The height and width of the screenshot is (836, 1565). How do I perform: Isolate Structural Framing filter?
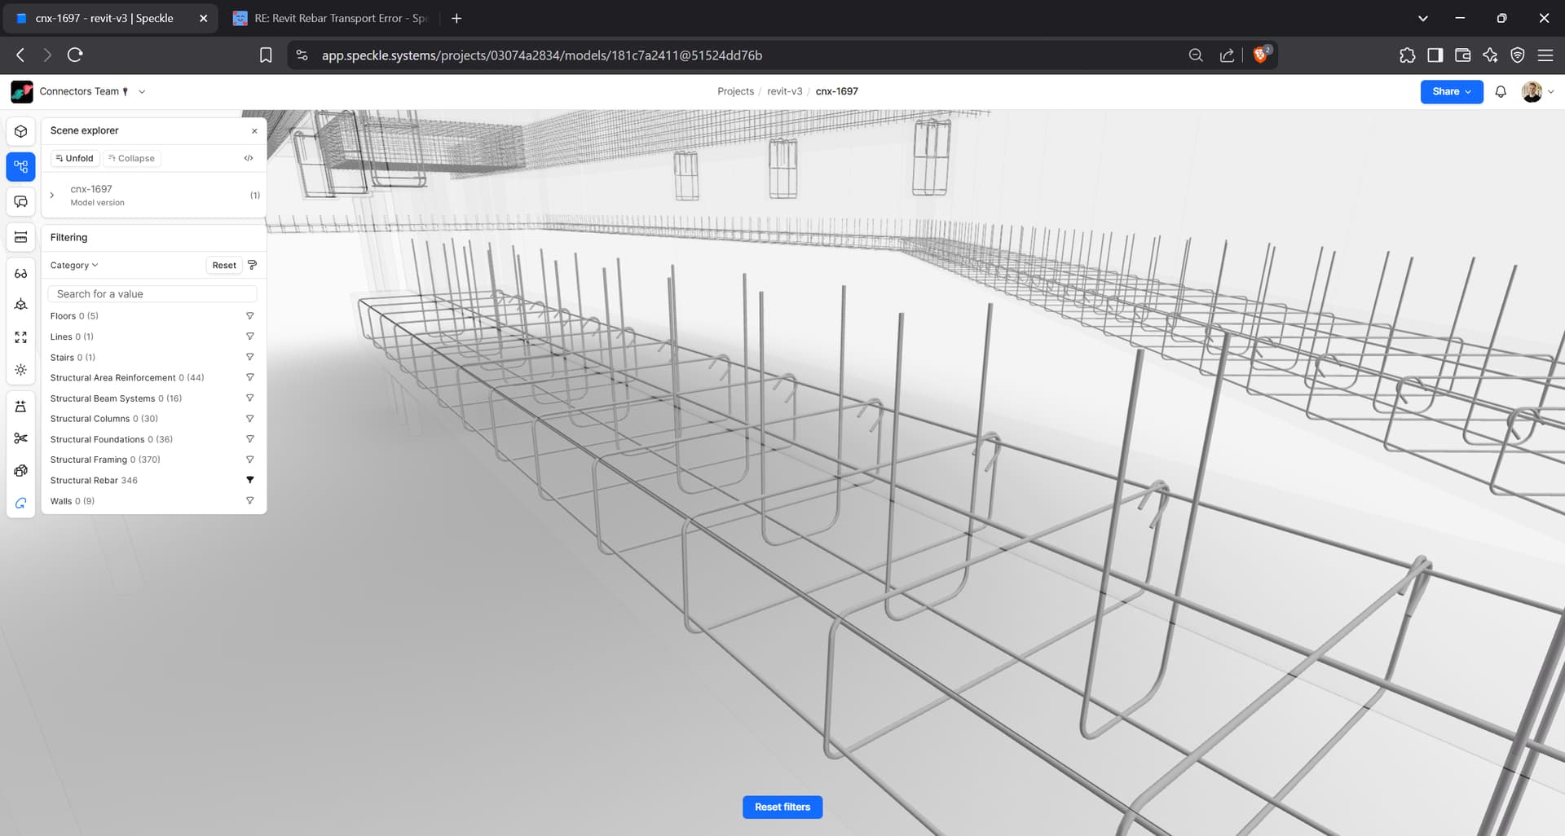point(250,460)
